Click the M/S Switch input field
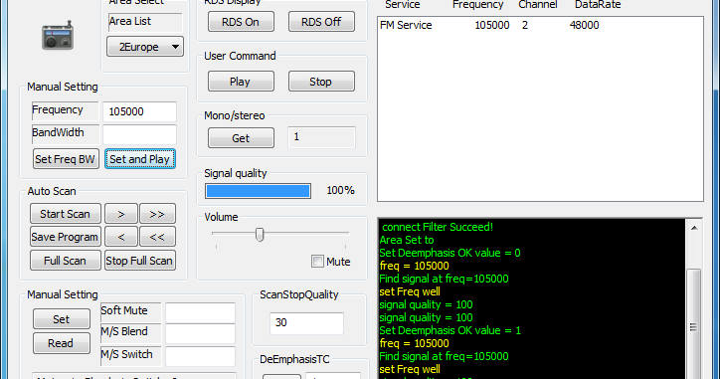This screenshot has height=379, width=720. click(200, 356)
